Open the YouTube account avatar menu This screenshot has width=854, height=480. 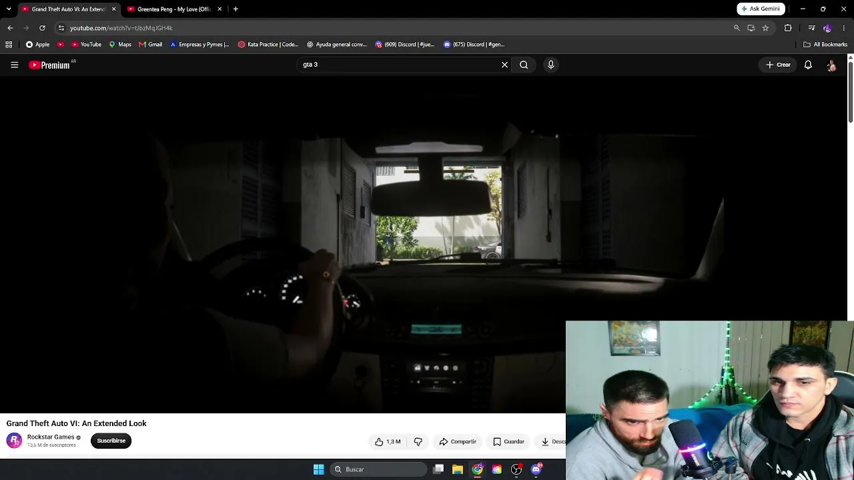click(831, 65)
